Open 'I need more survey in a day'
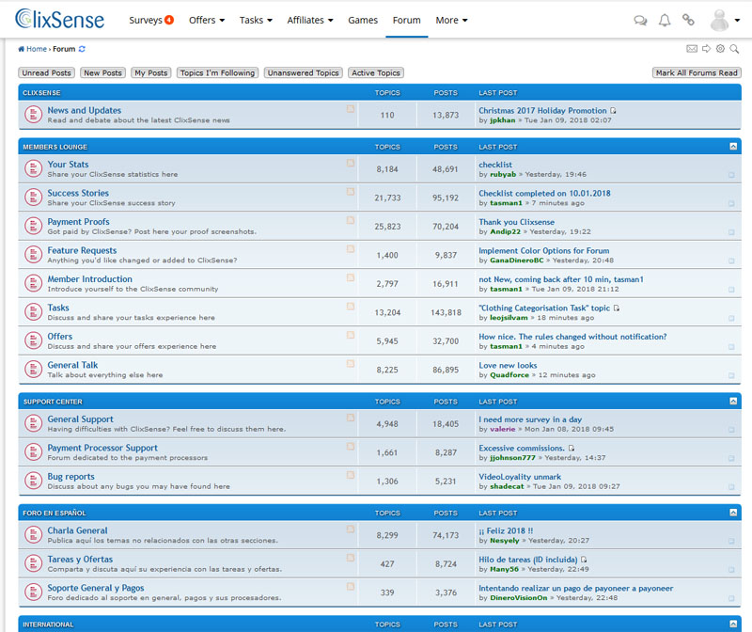Screen dimensions: 752x632 point(530,419)
